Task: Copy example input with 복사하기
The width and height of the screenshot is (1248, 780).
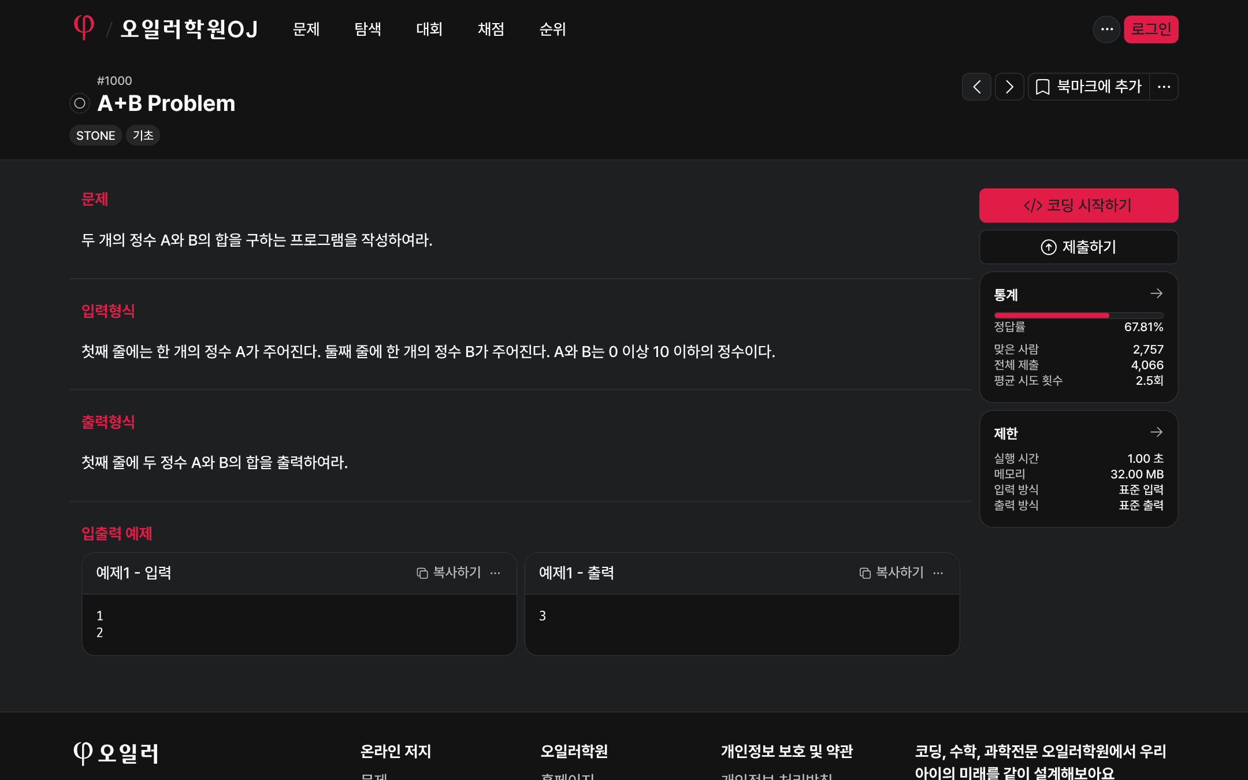Action: (x=449, y=573)
